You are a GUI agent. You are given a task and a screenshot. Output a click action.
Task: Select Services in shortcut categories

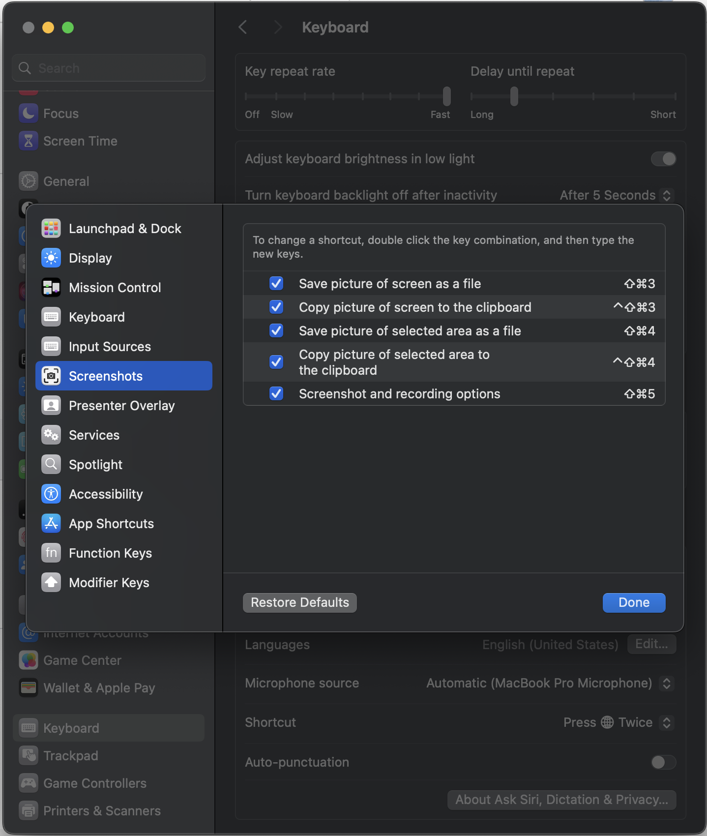tap(94, 435)
